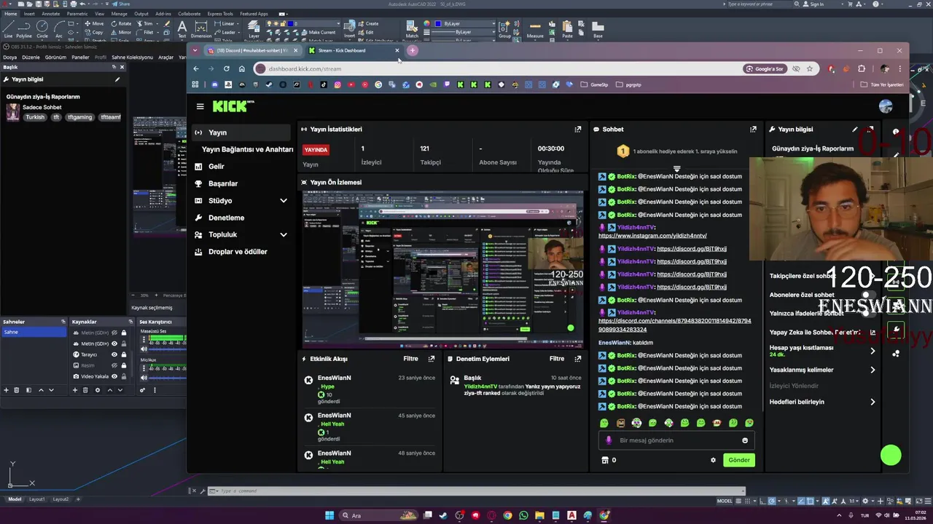Image resolution: width=933 pixels, height=524 pixels.
Task: Open the emoji picker in chat box
Action: tap(745, 440)
